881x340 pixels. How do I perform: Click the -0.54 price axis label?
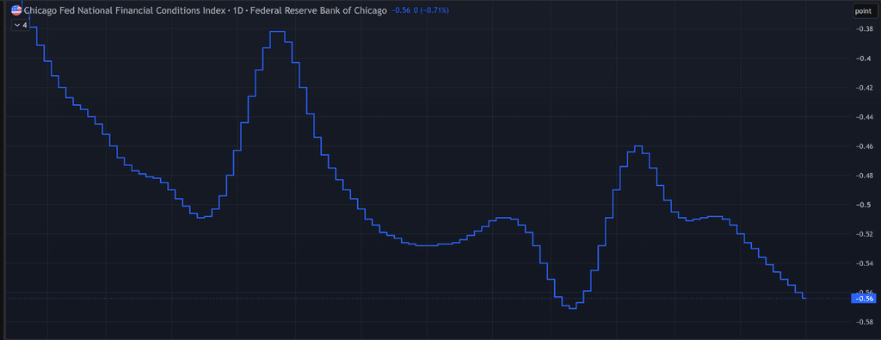864,263
